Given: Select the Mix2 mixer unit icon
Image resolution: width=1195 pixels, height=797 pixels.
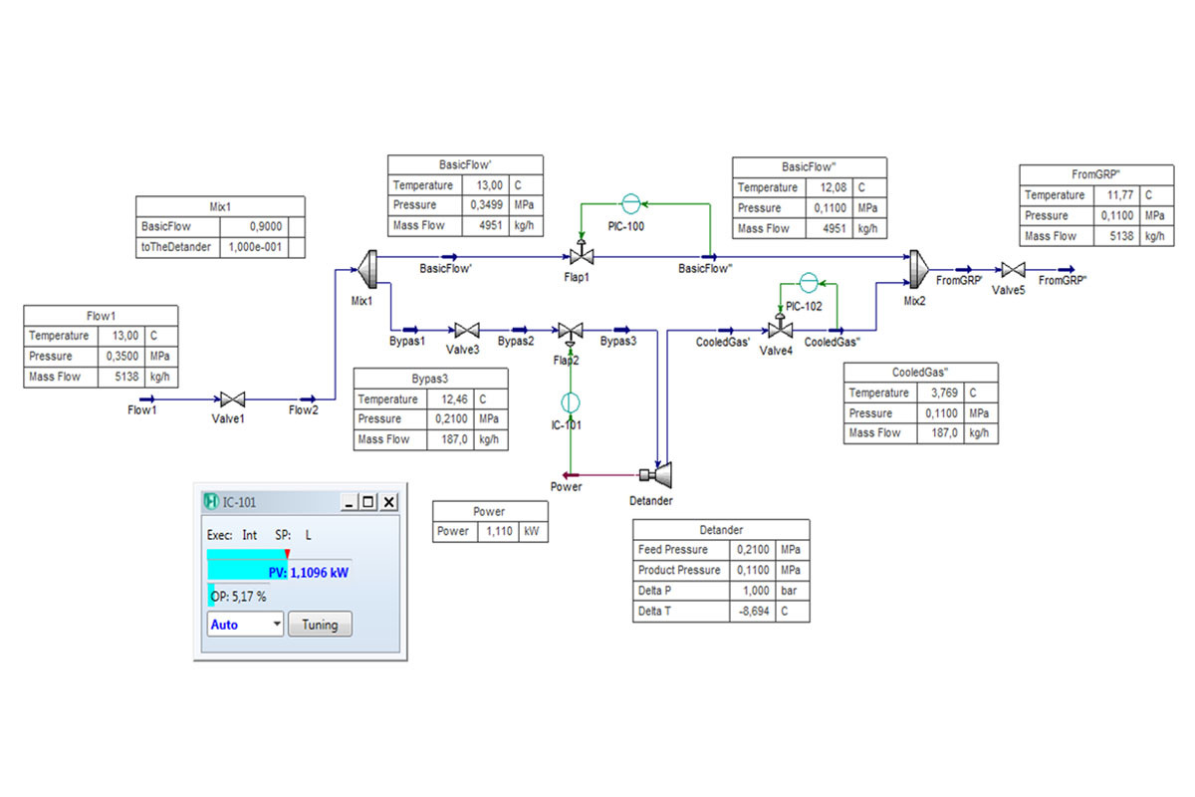Looking at the screenshot, I should point(918,267).
